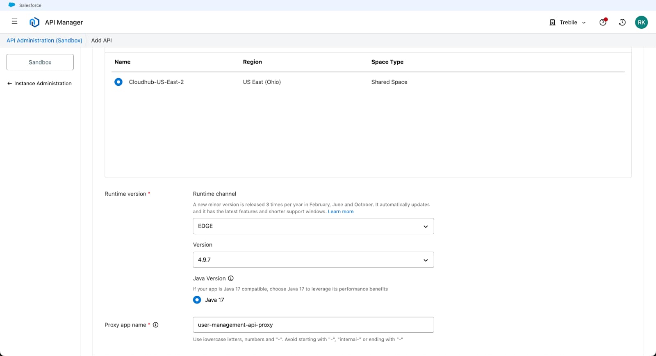Image resolution: width=656 pixels, height=356 pixels.
Task: Click the API Manager logo icon
Action: (x=34, y=22)
